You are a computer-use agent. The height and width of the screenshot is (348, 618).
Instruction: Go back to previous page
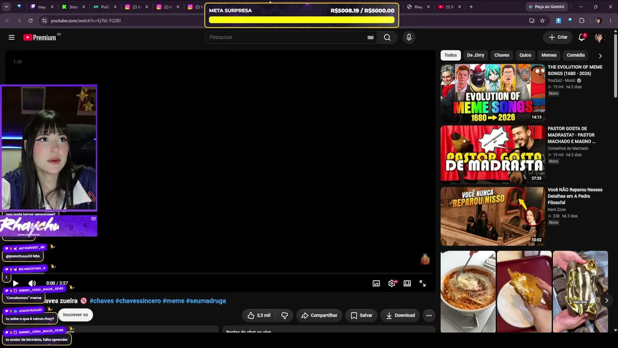pyautogui.click(x=7, y=21)
